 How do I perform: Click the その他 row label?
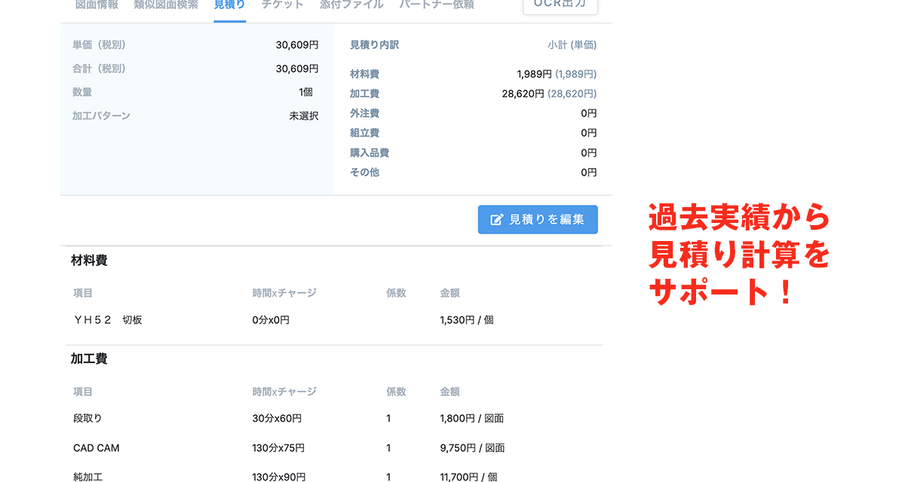pyautogui.click(x=364, y=172)
